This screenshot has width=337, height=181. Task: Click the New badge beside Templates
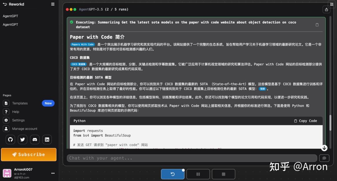click(x=48, y=103)
